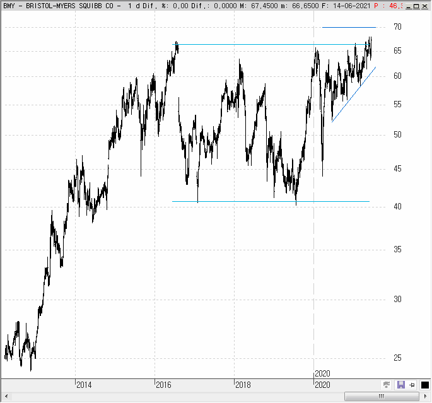Click the 70 price axis label
Image resolution: width=432 pixels, height=403 pixels.
[x=397, y=26]
